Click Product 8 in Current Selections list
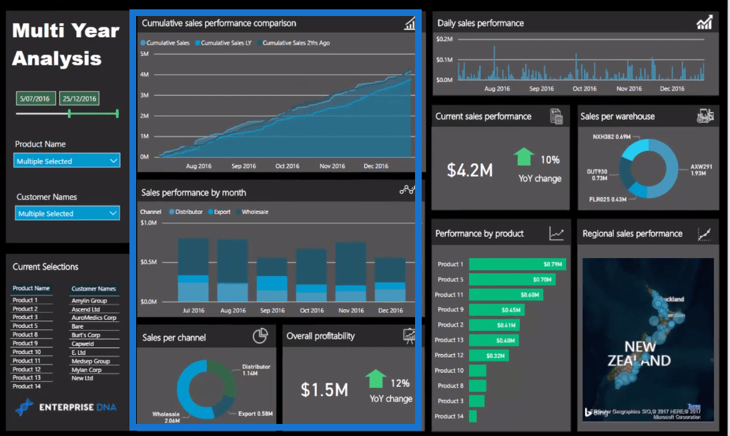This screenshot has height=436, width=730. click(x=25, y=335)
